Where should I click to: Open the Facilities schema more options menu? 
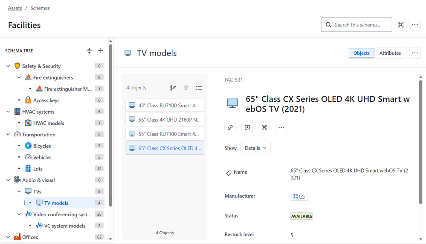pyautogui.click(x=414, y=25)
